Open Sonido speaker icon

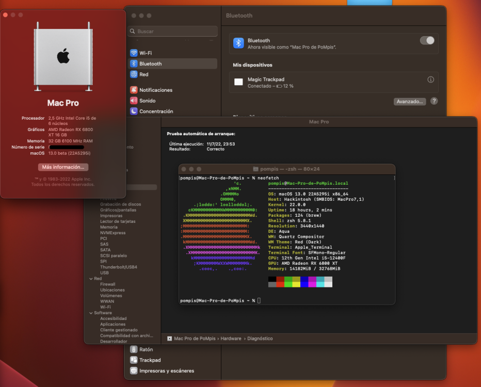[x=134, y=101]
